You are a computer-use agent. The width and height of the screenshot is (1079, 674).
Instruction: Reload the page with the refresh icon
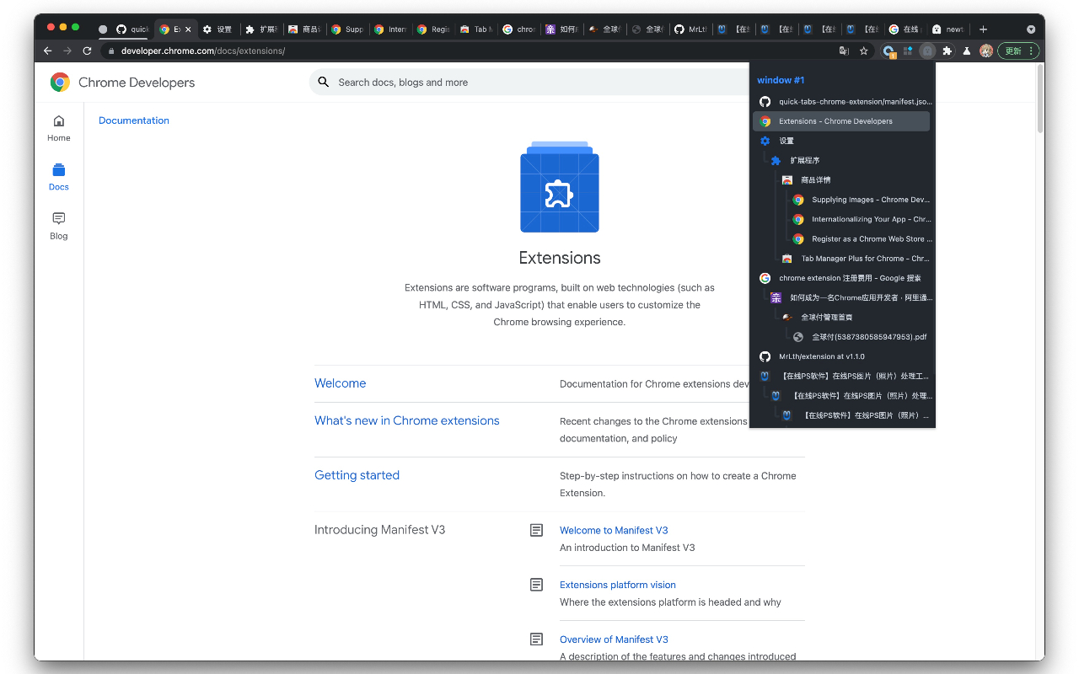[87, 51]
